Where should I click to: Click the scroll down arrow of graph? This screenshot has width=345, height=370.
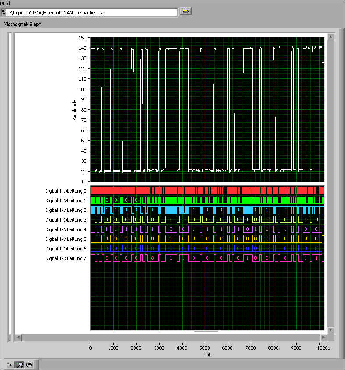(x=331, y=330)
